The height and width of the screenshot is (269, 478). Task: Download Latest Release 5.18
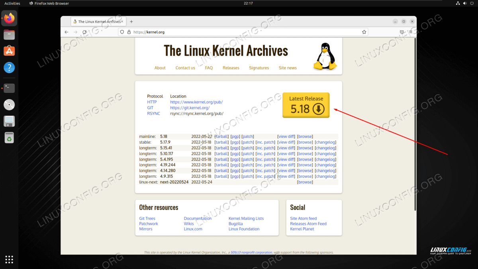point(306,105)
